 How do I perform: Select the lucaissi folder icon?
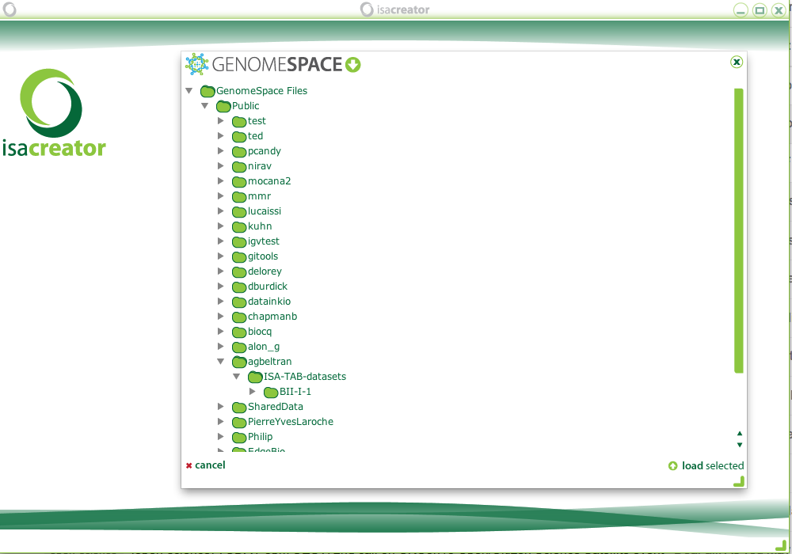pos(239,212)
